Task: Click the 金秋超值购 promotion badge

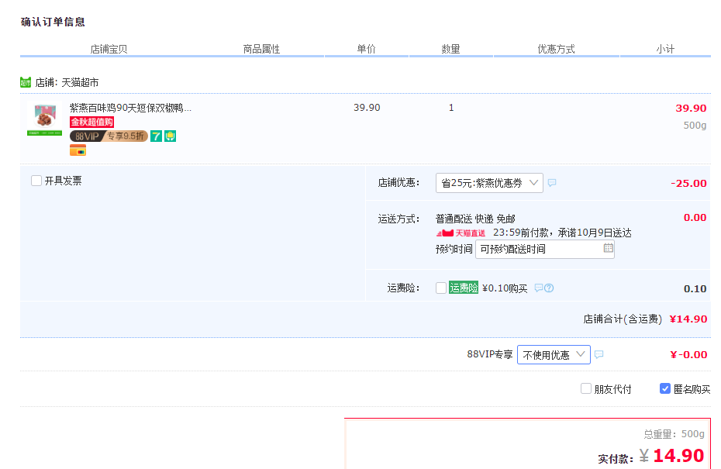Action: tap(92, 122)
